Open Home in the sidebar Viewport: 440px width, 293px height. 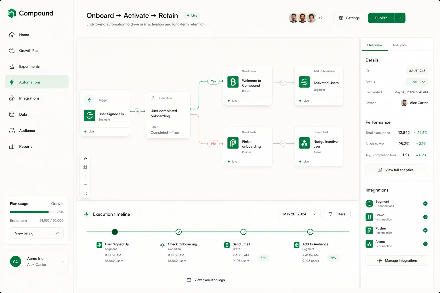(x=37, y=35)
